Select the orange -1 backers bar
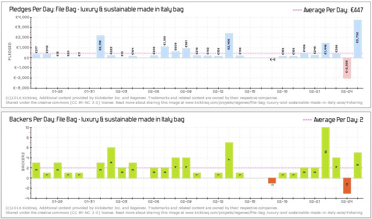 click(272, 180)
